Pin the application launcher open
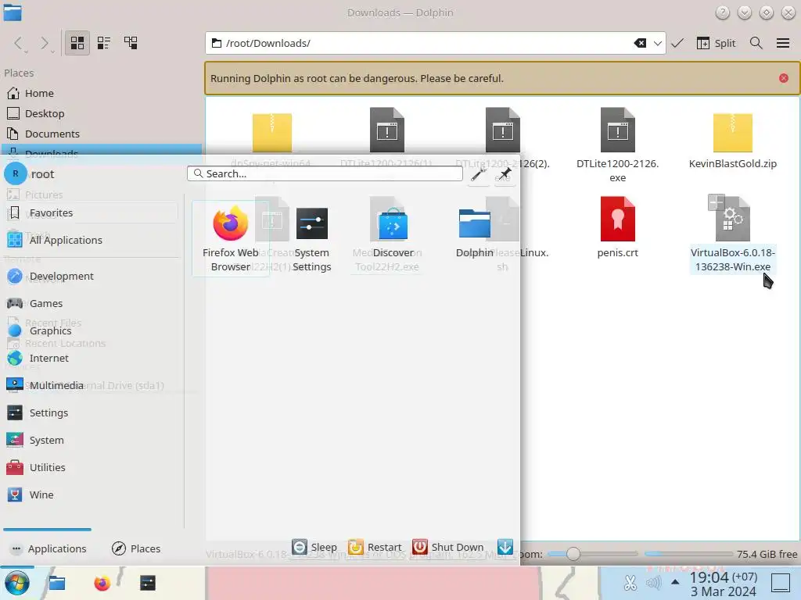Image resolution: width=801 pixels, height=600 pixels. [x=505, y=174]
